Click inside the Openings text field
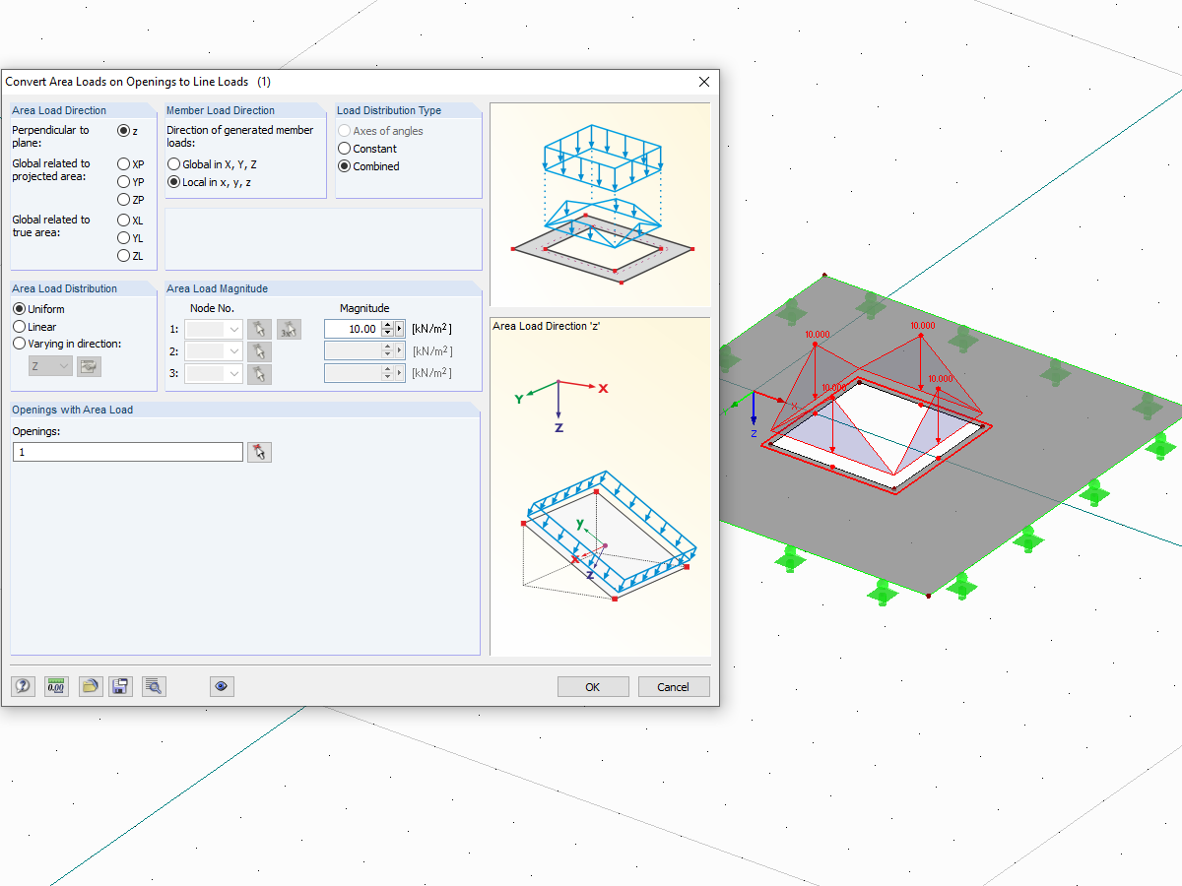This screenshot has height=886, width=1182. click(x=126, y=451)
